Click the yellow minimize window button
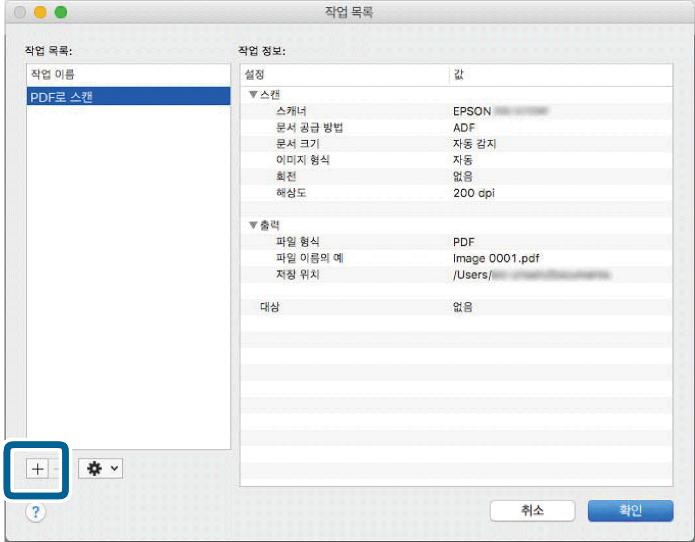The width and height of the screenshot is (695, 542). pyautogui.click(x=40, y=12)
